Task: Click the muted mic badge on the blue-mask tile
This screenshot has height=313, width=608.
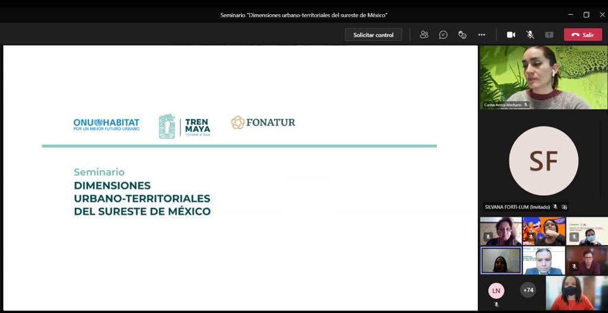Action: pyautogui.click(x=574, y=236)
